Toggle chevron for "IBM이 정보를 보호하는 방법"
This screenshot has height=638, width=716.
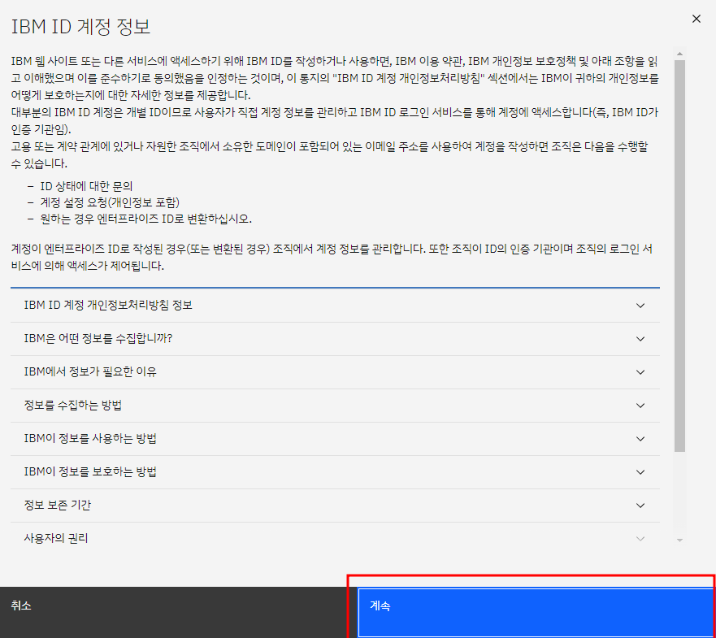pos(640,471)
